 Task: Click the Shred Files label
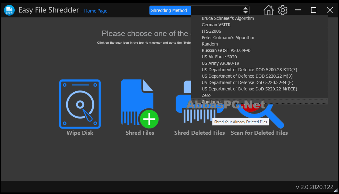click(x=140, y=133)
